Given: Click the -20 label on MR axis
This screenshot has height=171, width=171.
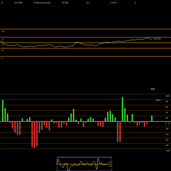Looking at the screenshot, I should click(x=167, y=129).
